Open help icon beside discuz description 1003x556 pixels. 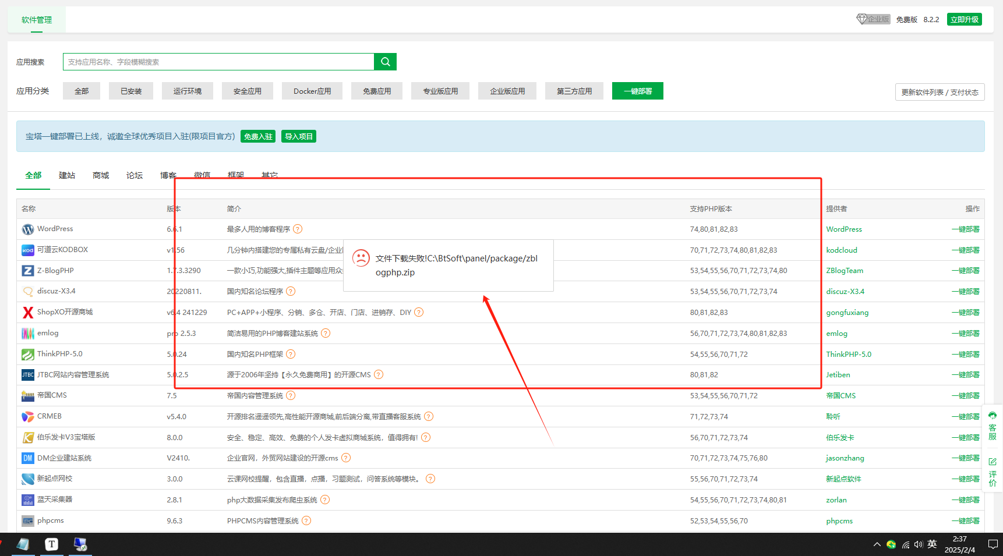point(291,292)
